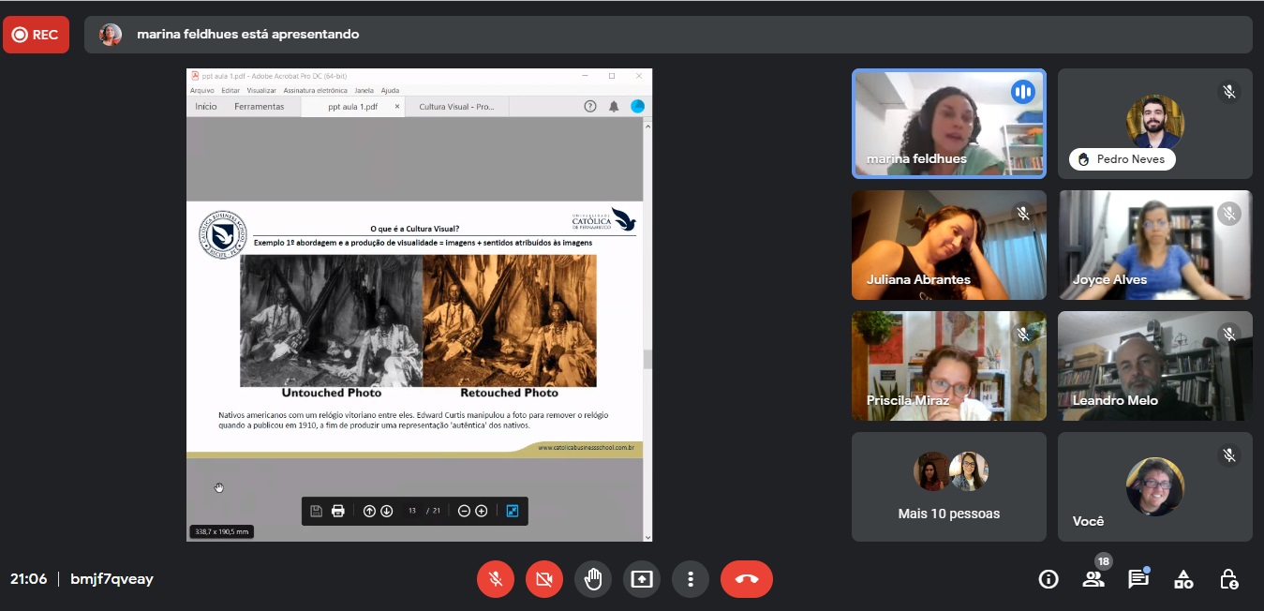Switch to the Ferramentas tab
This screenshot has width=1264, height=611.
260,107
